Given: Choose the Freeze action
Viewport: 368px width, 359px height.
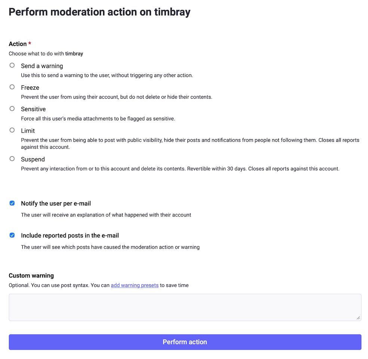Looking at the screenshot, I should [x=12, y=87].
